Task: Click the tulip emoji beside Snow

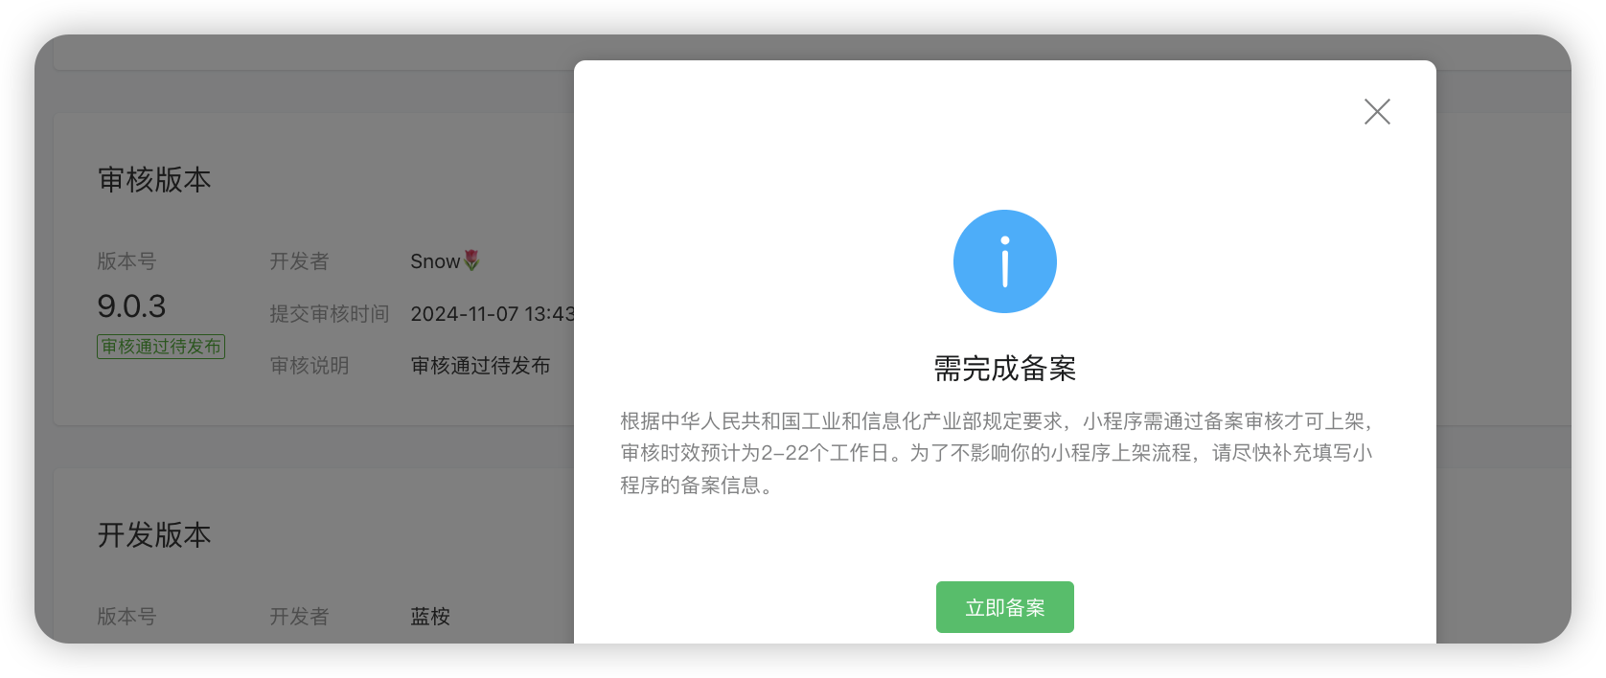Action: tap(471, 260)
